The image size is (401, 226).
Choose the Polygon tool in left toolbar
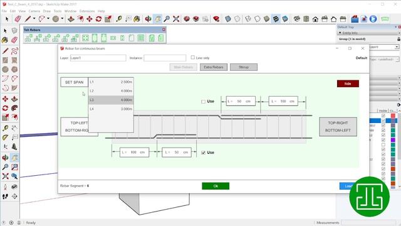click(x=14, y=69)
